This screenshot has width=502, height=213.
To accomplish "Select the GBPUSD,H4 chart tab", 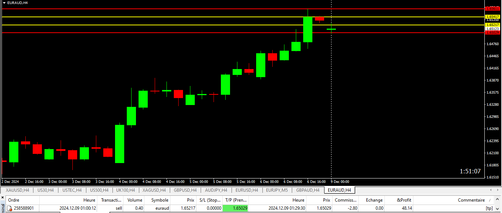I will (x=185, y=190).
